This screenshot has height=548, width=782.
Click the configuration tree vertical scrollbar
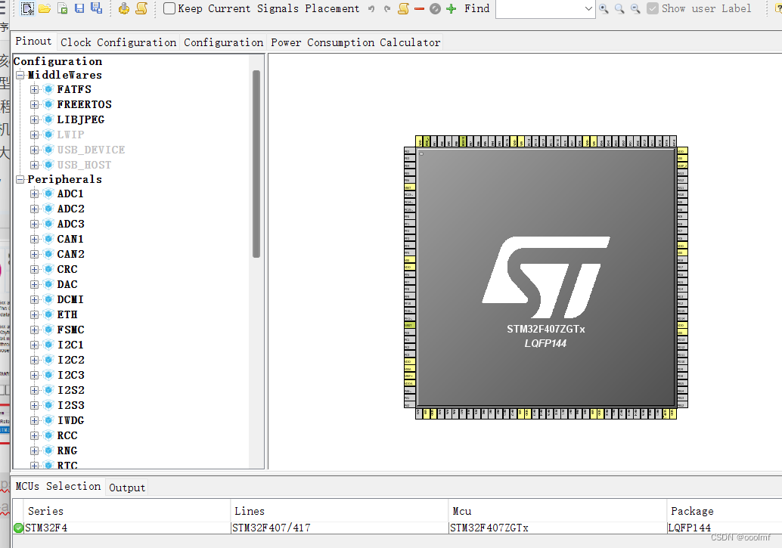256,164
